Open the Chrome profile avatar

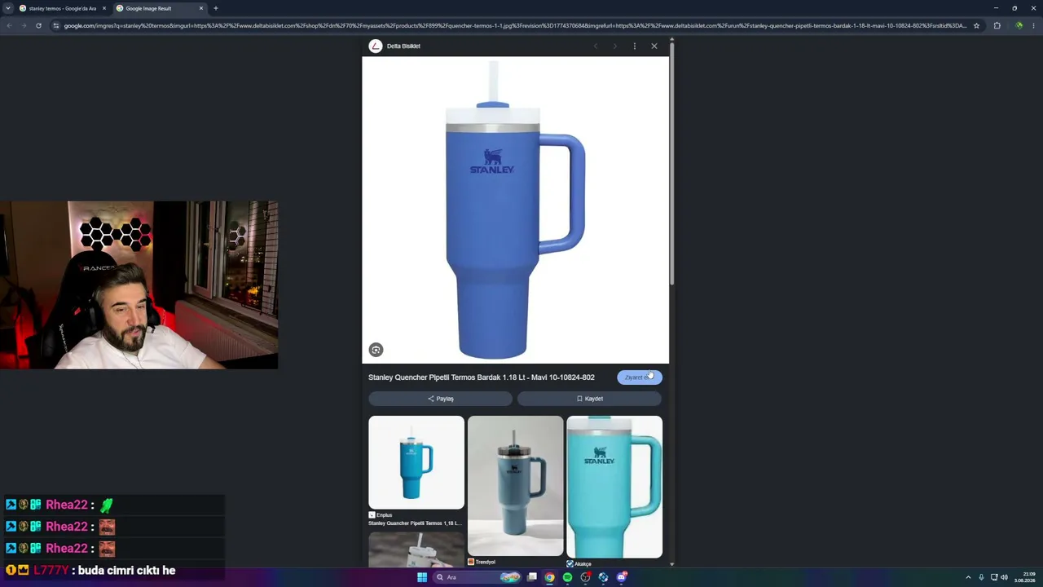(x=1019, y=25)
